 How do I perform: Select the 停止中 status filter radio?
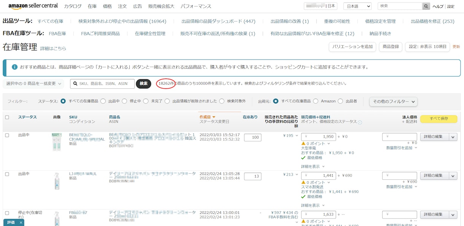tap(124, 101)
